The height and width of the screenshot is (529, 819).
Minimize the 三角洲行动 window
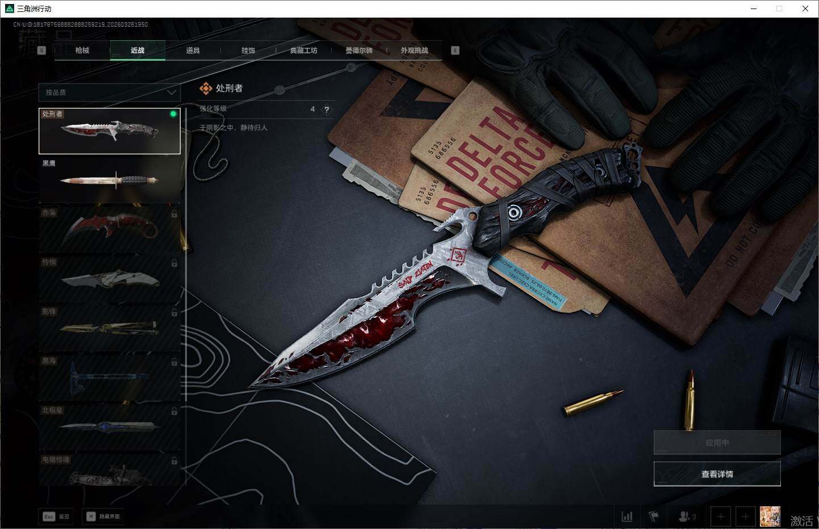(754, 9)
